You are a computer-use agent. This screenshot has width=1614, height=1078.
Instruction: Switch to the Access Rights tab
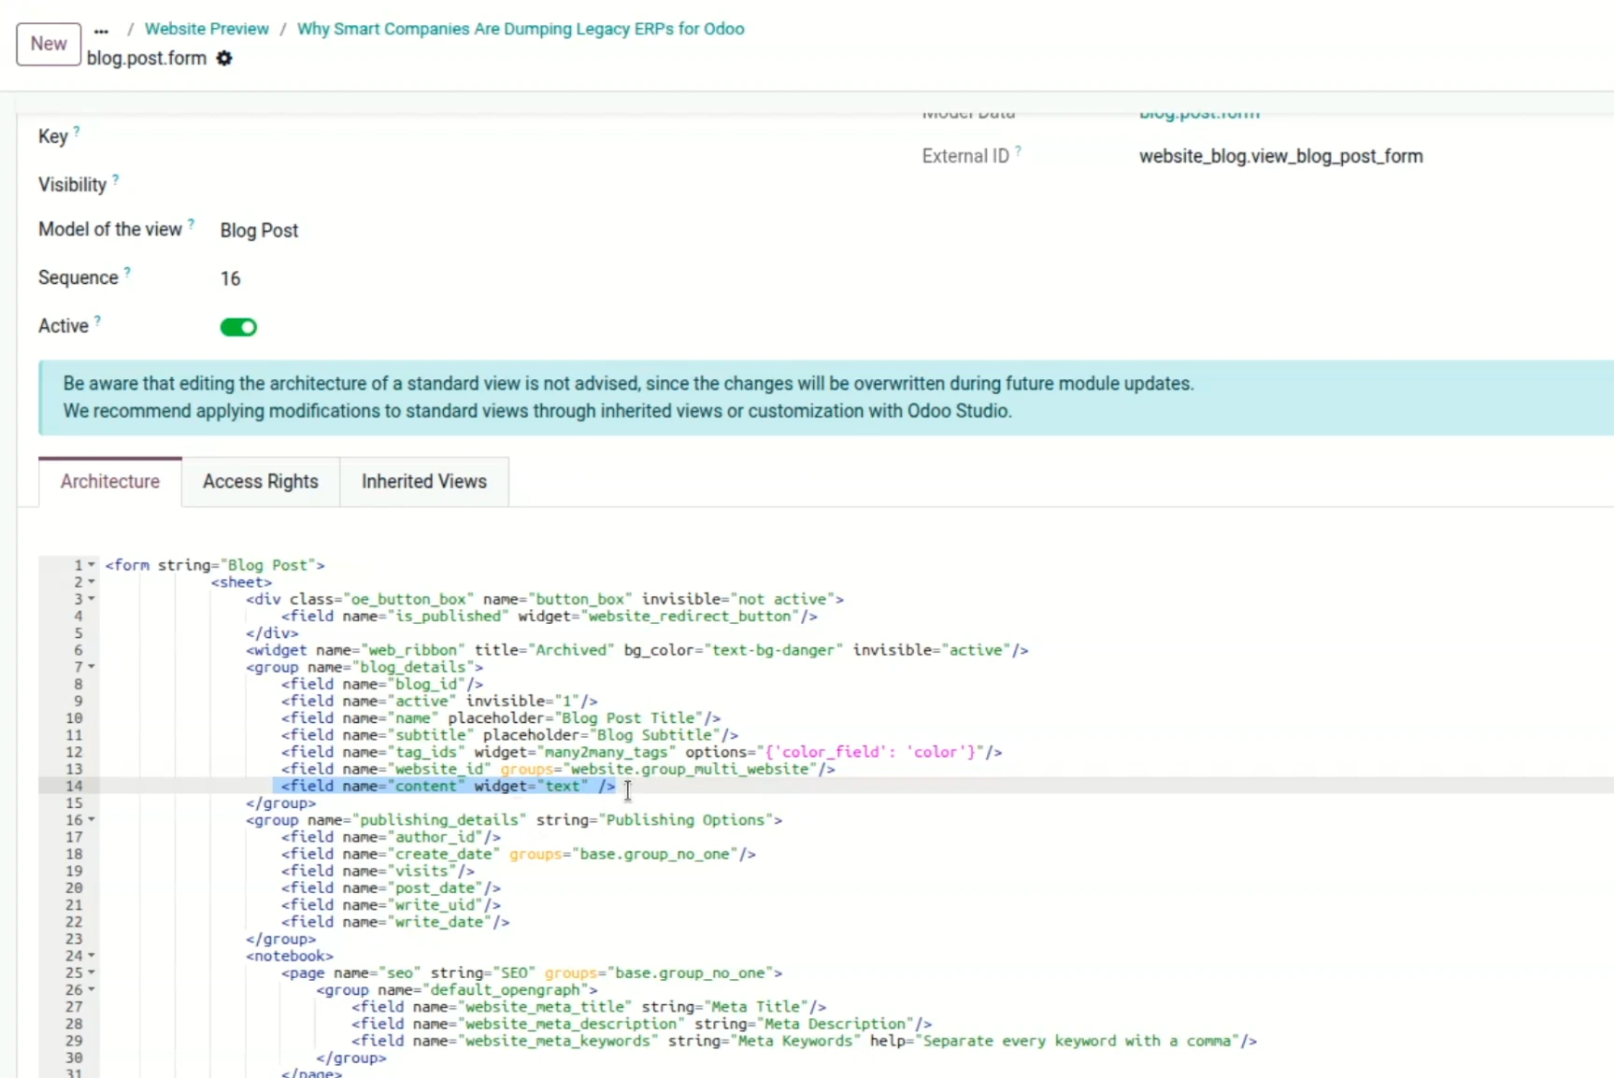(260, 481)
